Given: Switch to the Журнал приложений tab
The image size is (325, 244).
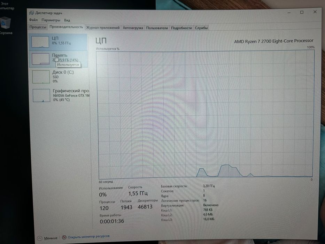Looking at the screenshot, I should (x=103, y=28).
